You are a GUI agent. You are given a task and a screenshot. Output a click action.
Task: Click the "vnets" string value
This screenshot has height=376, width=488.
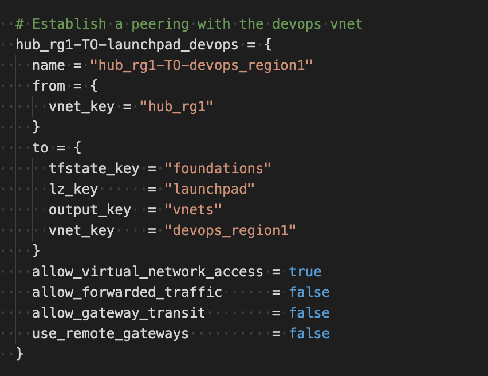click(193, 210)
